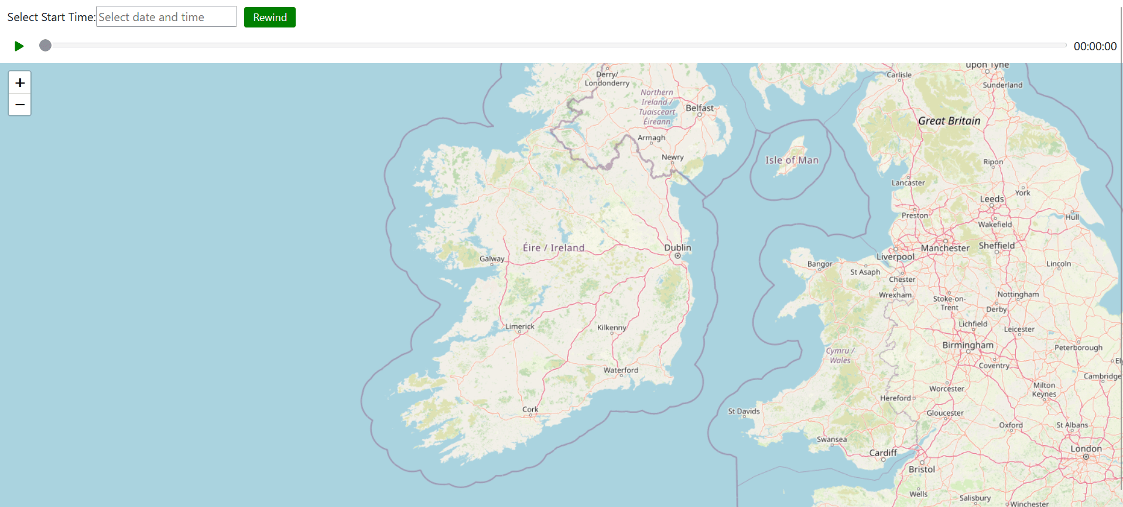
Task: Click the Kilkenny label
Action: [x=612, y=327]
